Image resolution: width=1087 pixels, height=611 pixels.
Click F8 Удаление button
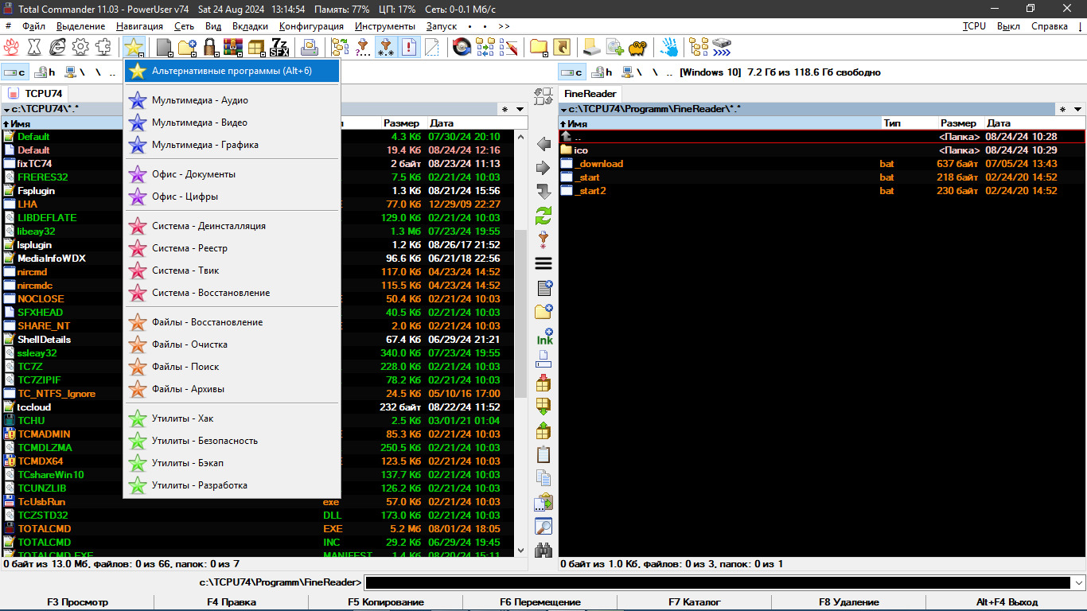click(x=849, y=602)
